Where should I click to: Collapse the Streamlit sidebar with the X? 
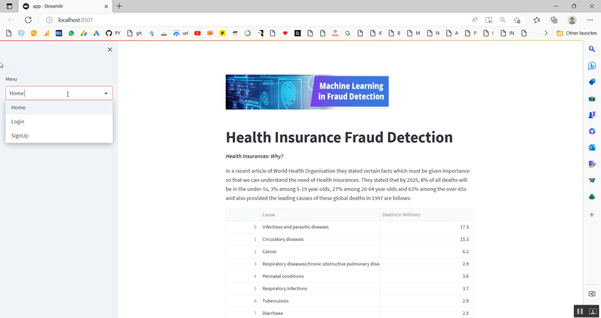(110, 49)
